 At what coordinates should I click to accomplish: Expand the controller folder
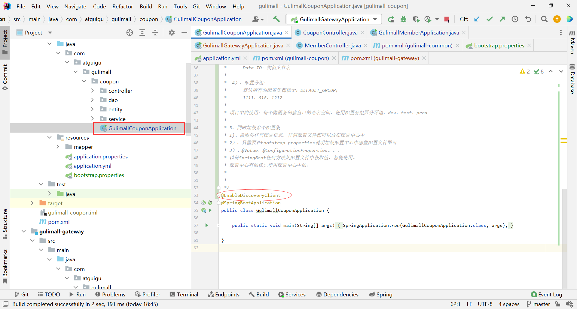pos(93,91)
